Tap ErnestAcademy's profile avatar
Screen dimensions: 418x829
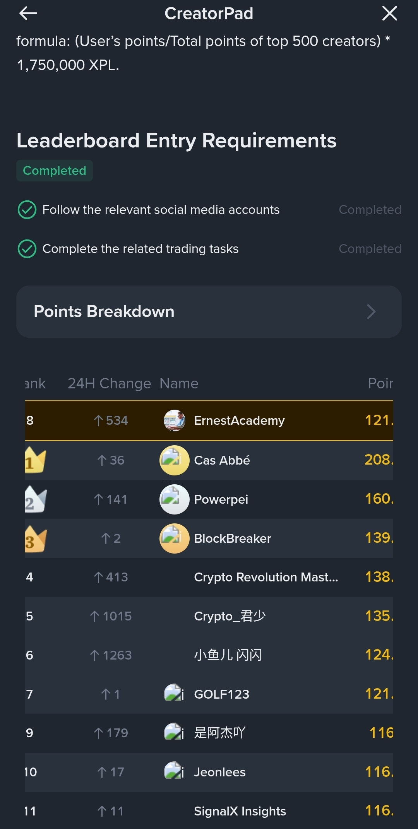tap(174, 420)
